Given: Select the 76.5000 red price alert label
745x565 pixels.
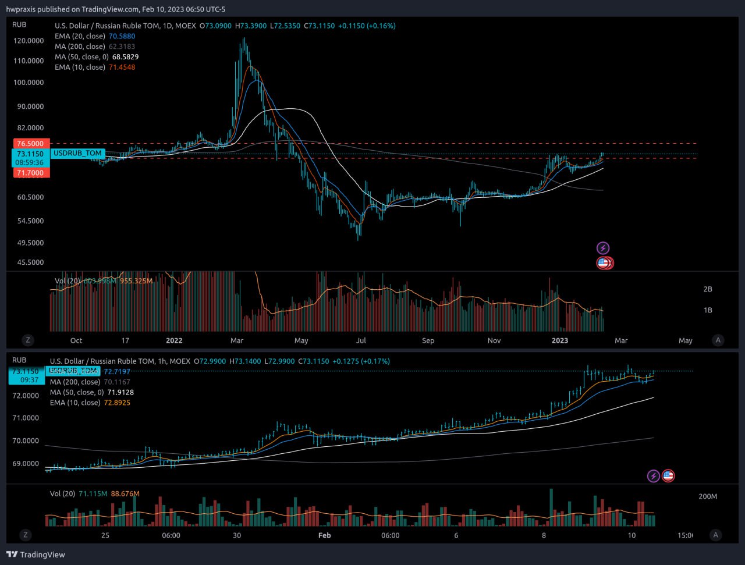Looking at the screenshot, I should 31,143.
